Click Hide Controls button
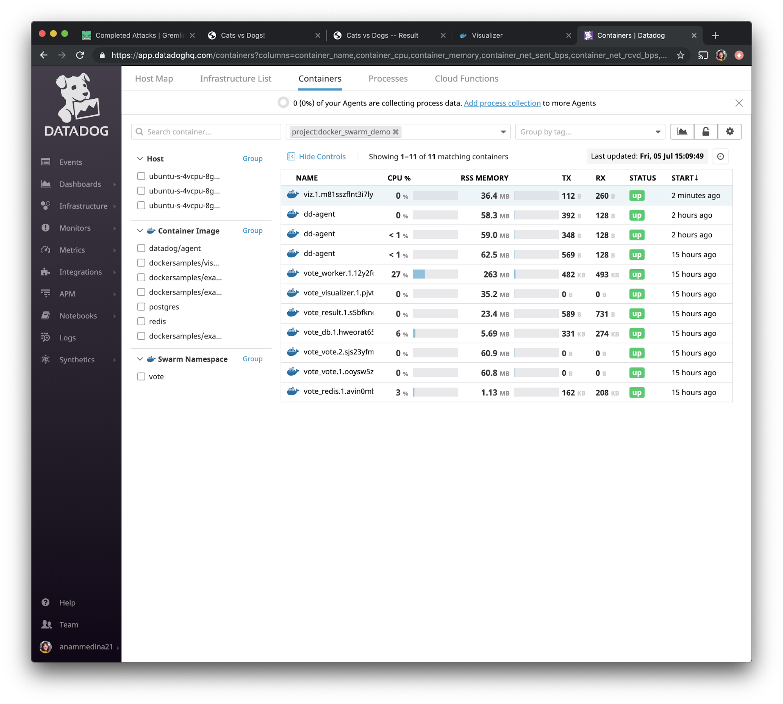The height and width of the screenshot is (704, 783). [316, 156]
